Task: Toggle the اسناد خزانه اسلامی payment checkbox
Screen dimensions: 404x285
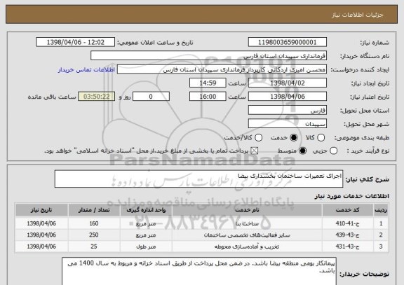Action: pyautogui.click(x=255, y=151)
